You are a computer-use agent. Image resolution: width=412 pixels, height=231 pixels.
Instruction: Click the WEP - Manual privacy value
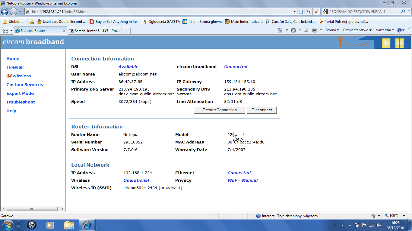point(242,180)
